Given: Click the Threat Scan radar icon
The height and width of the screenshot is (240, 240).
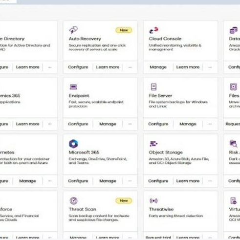Looking at the screenshot, I should [73, 200].
